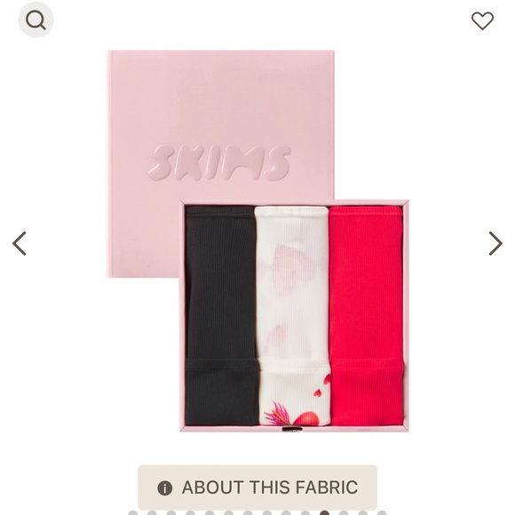Click the info circle icon beside fabric label
This screenshot has width=515, height=515.
click(x=164, y=487)
